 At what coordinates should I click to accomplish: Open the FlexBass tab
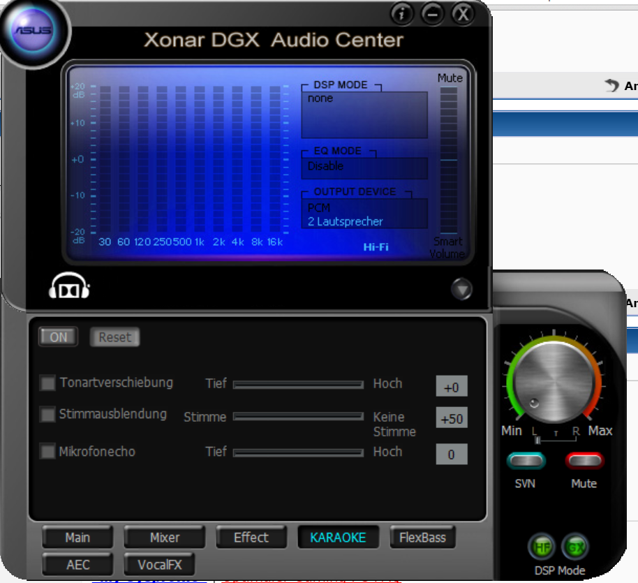(422, 538)
